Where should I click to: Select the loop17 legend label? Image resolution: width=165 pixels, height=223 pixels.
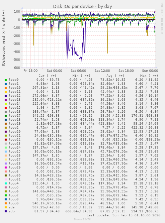[x=15, y=116]
